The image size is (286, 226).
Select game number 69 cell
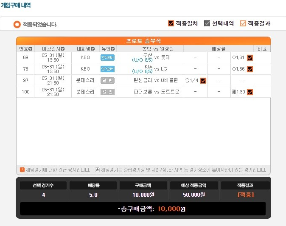25,57
